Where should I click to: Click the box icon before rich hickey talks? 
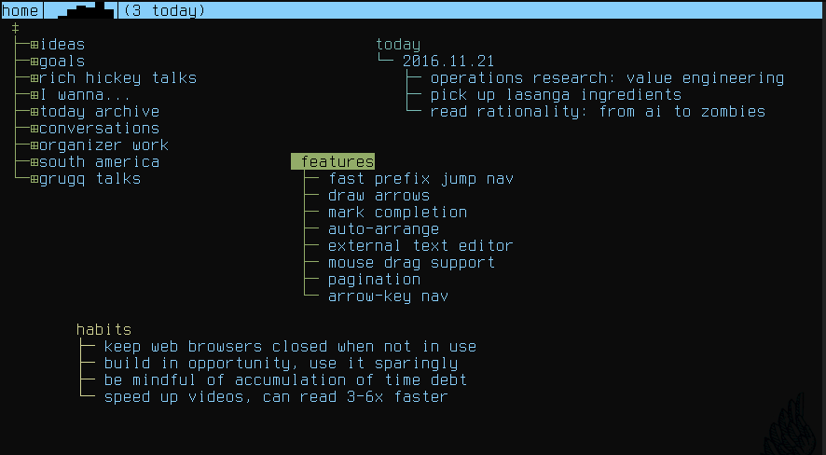(x=34, y=78)
